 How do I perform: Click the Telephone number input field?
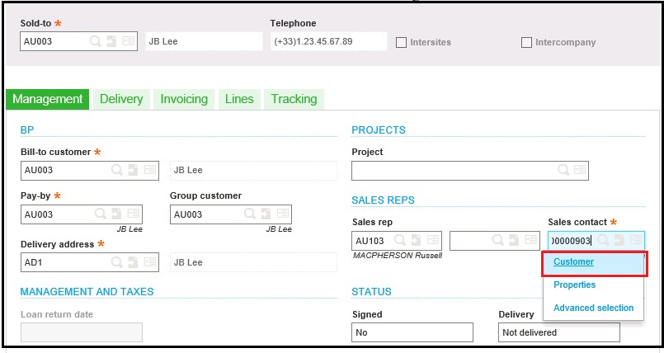(x=328, y=41)
